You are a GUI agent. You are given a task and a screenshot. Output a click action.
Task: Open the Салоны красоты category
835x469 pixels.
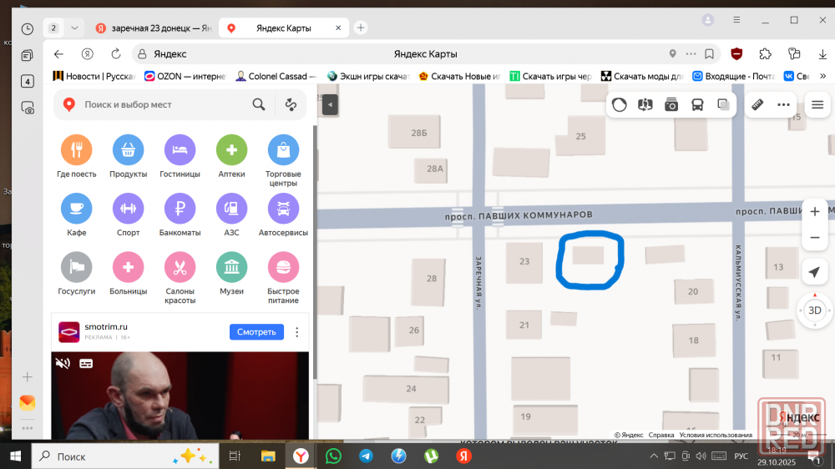coord(180,268)
